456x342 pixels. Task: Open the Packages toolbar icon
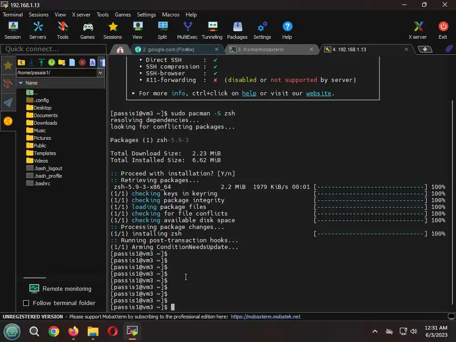pyautogui.click(x=237, y=30)
